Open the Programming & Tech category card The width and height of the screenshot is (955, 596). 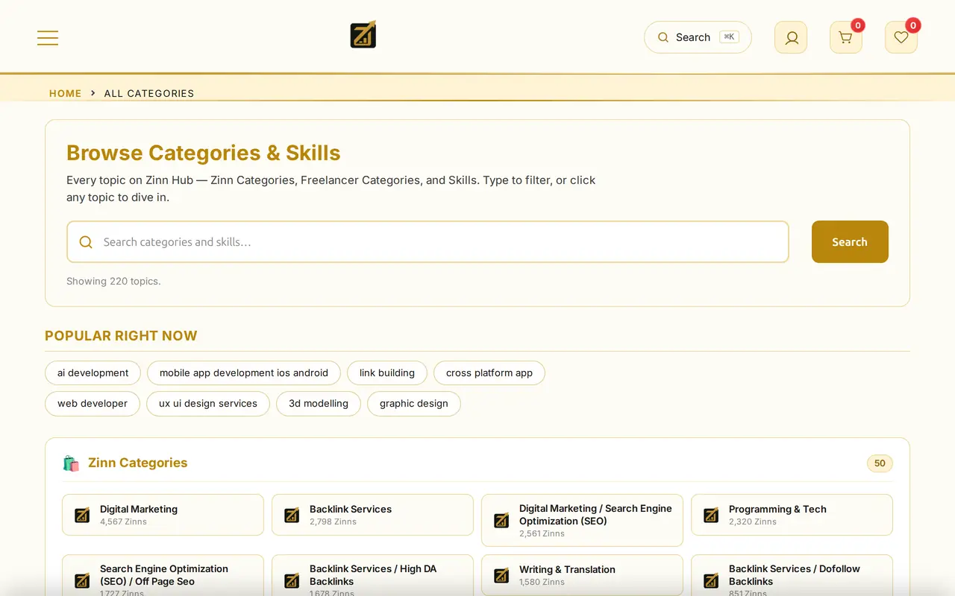(x=792, y=515)
